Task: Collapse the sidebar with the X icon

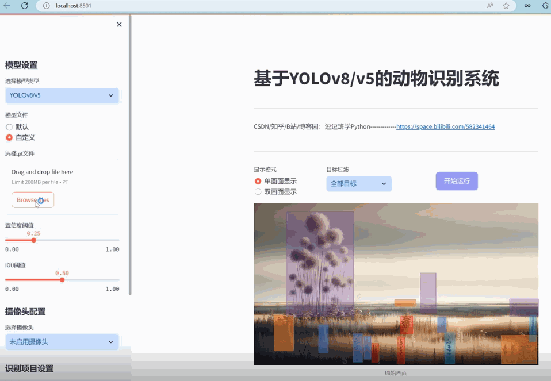Action: tap(119, 24)
